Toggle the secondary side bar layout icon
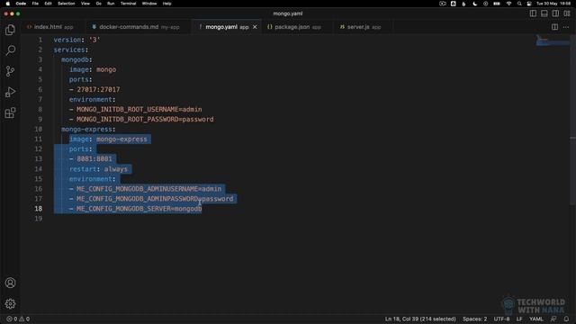This screenshot has height=324, width=576. 556,13
